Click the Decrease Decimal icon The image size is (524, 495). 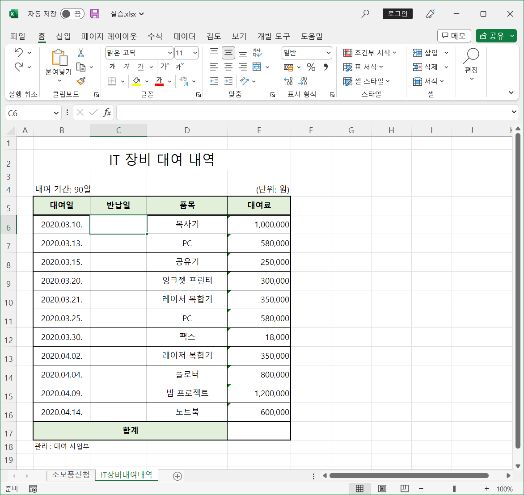pyautogui.click(x=303, y=81)
